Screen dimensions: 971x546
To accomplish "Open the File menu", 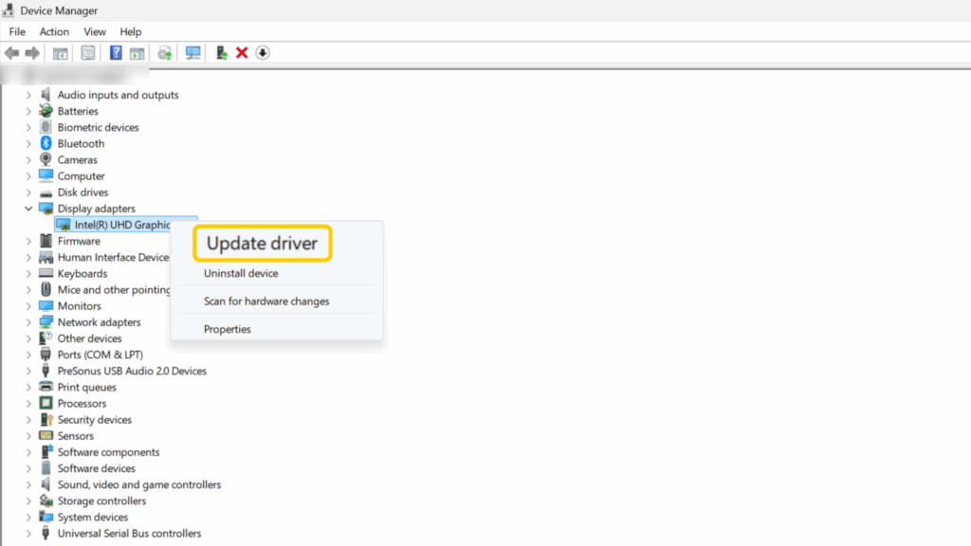I will (17, 31).
